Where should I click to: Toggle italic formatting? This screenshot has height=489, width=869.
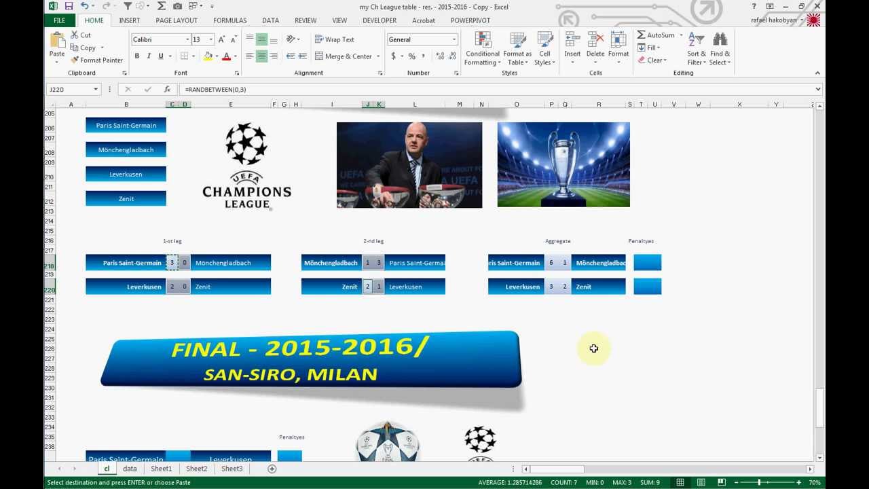click(149, 56)
